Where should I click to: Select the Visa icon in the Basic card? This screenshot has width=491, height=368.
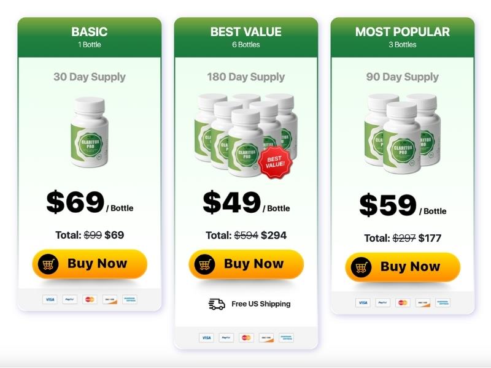coord(50,299)
